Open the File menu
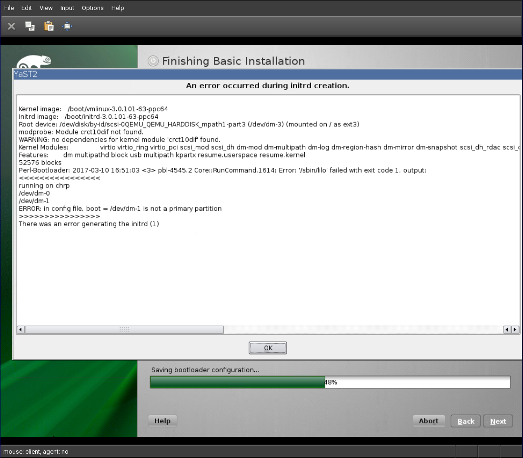 [9, 8]
